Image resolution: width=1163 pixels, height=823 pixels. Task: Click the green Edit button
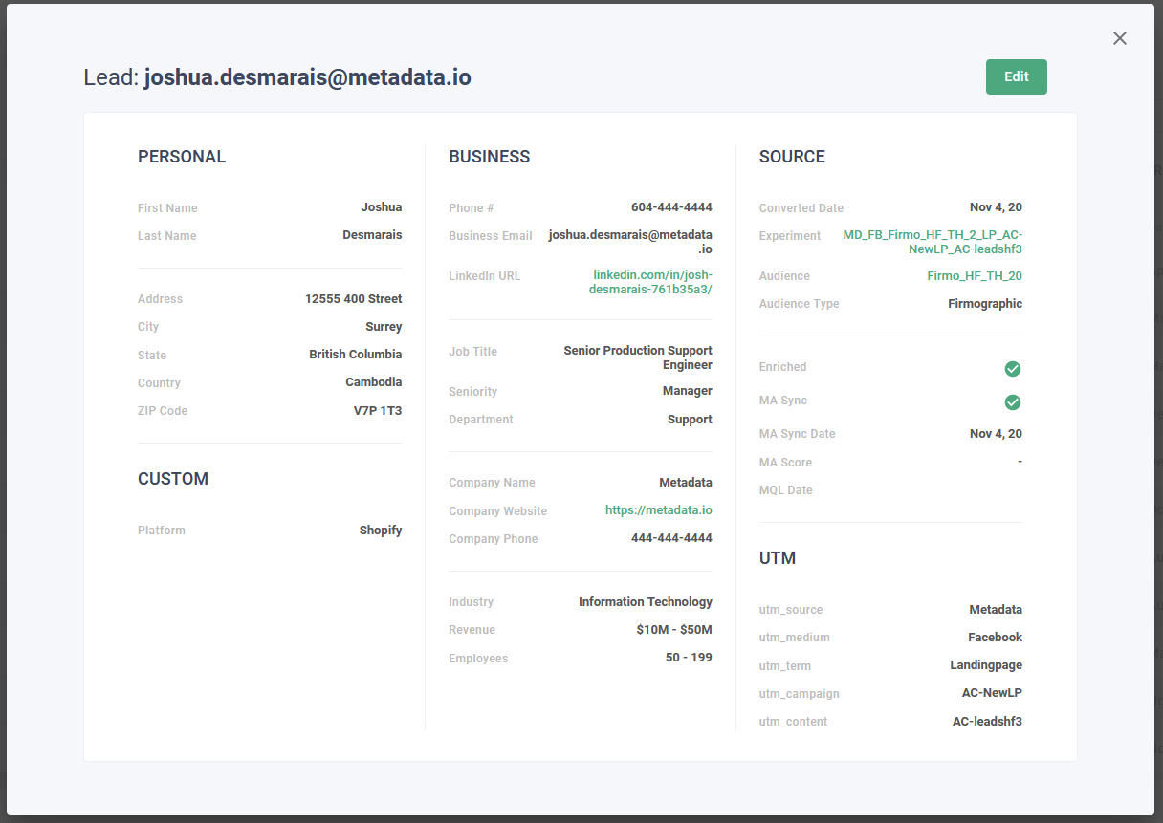pos(1017,77)
